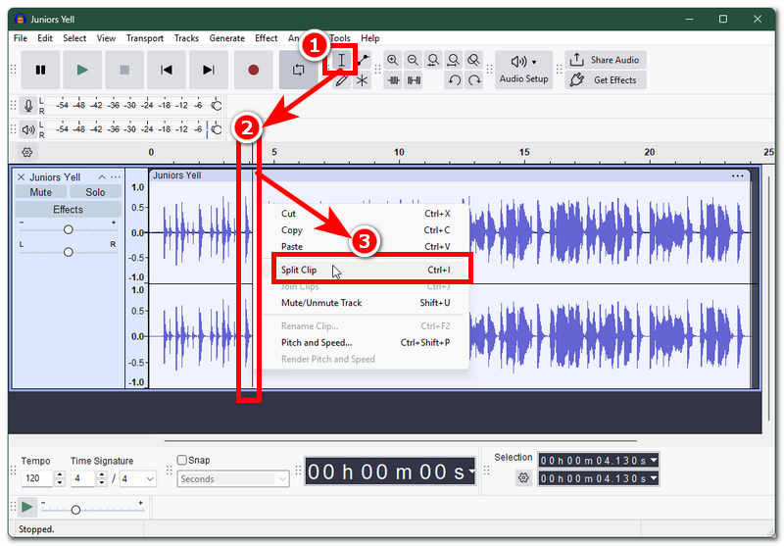Click the Record button
This screenshot has height=546, width=784.
[x=253, y=70]
